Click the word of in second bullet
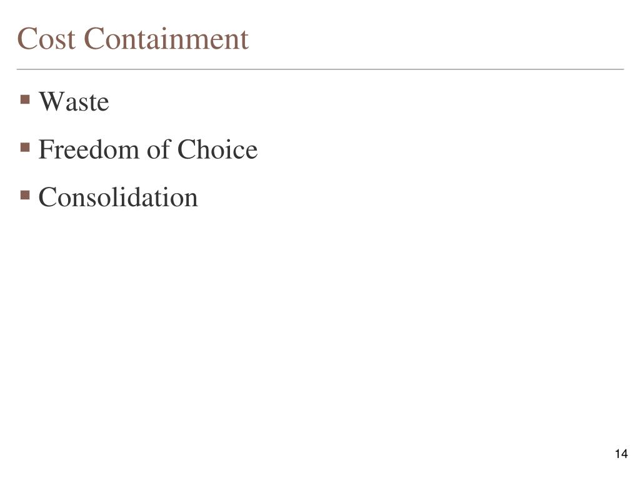 pyautogui.click(x=158, y=149)
